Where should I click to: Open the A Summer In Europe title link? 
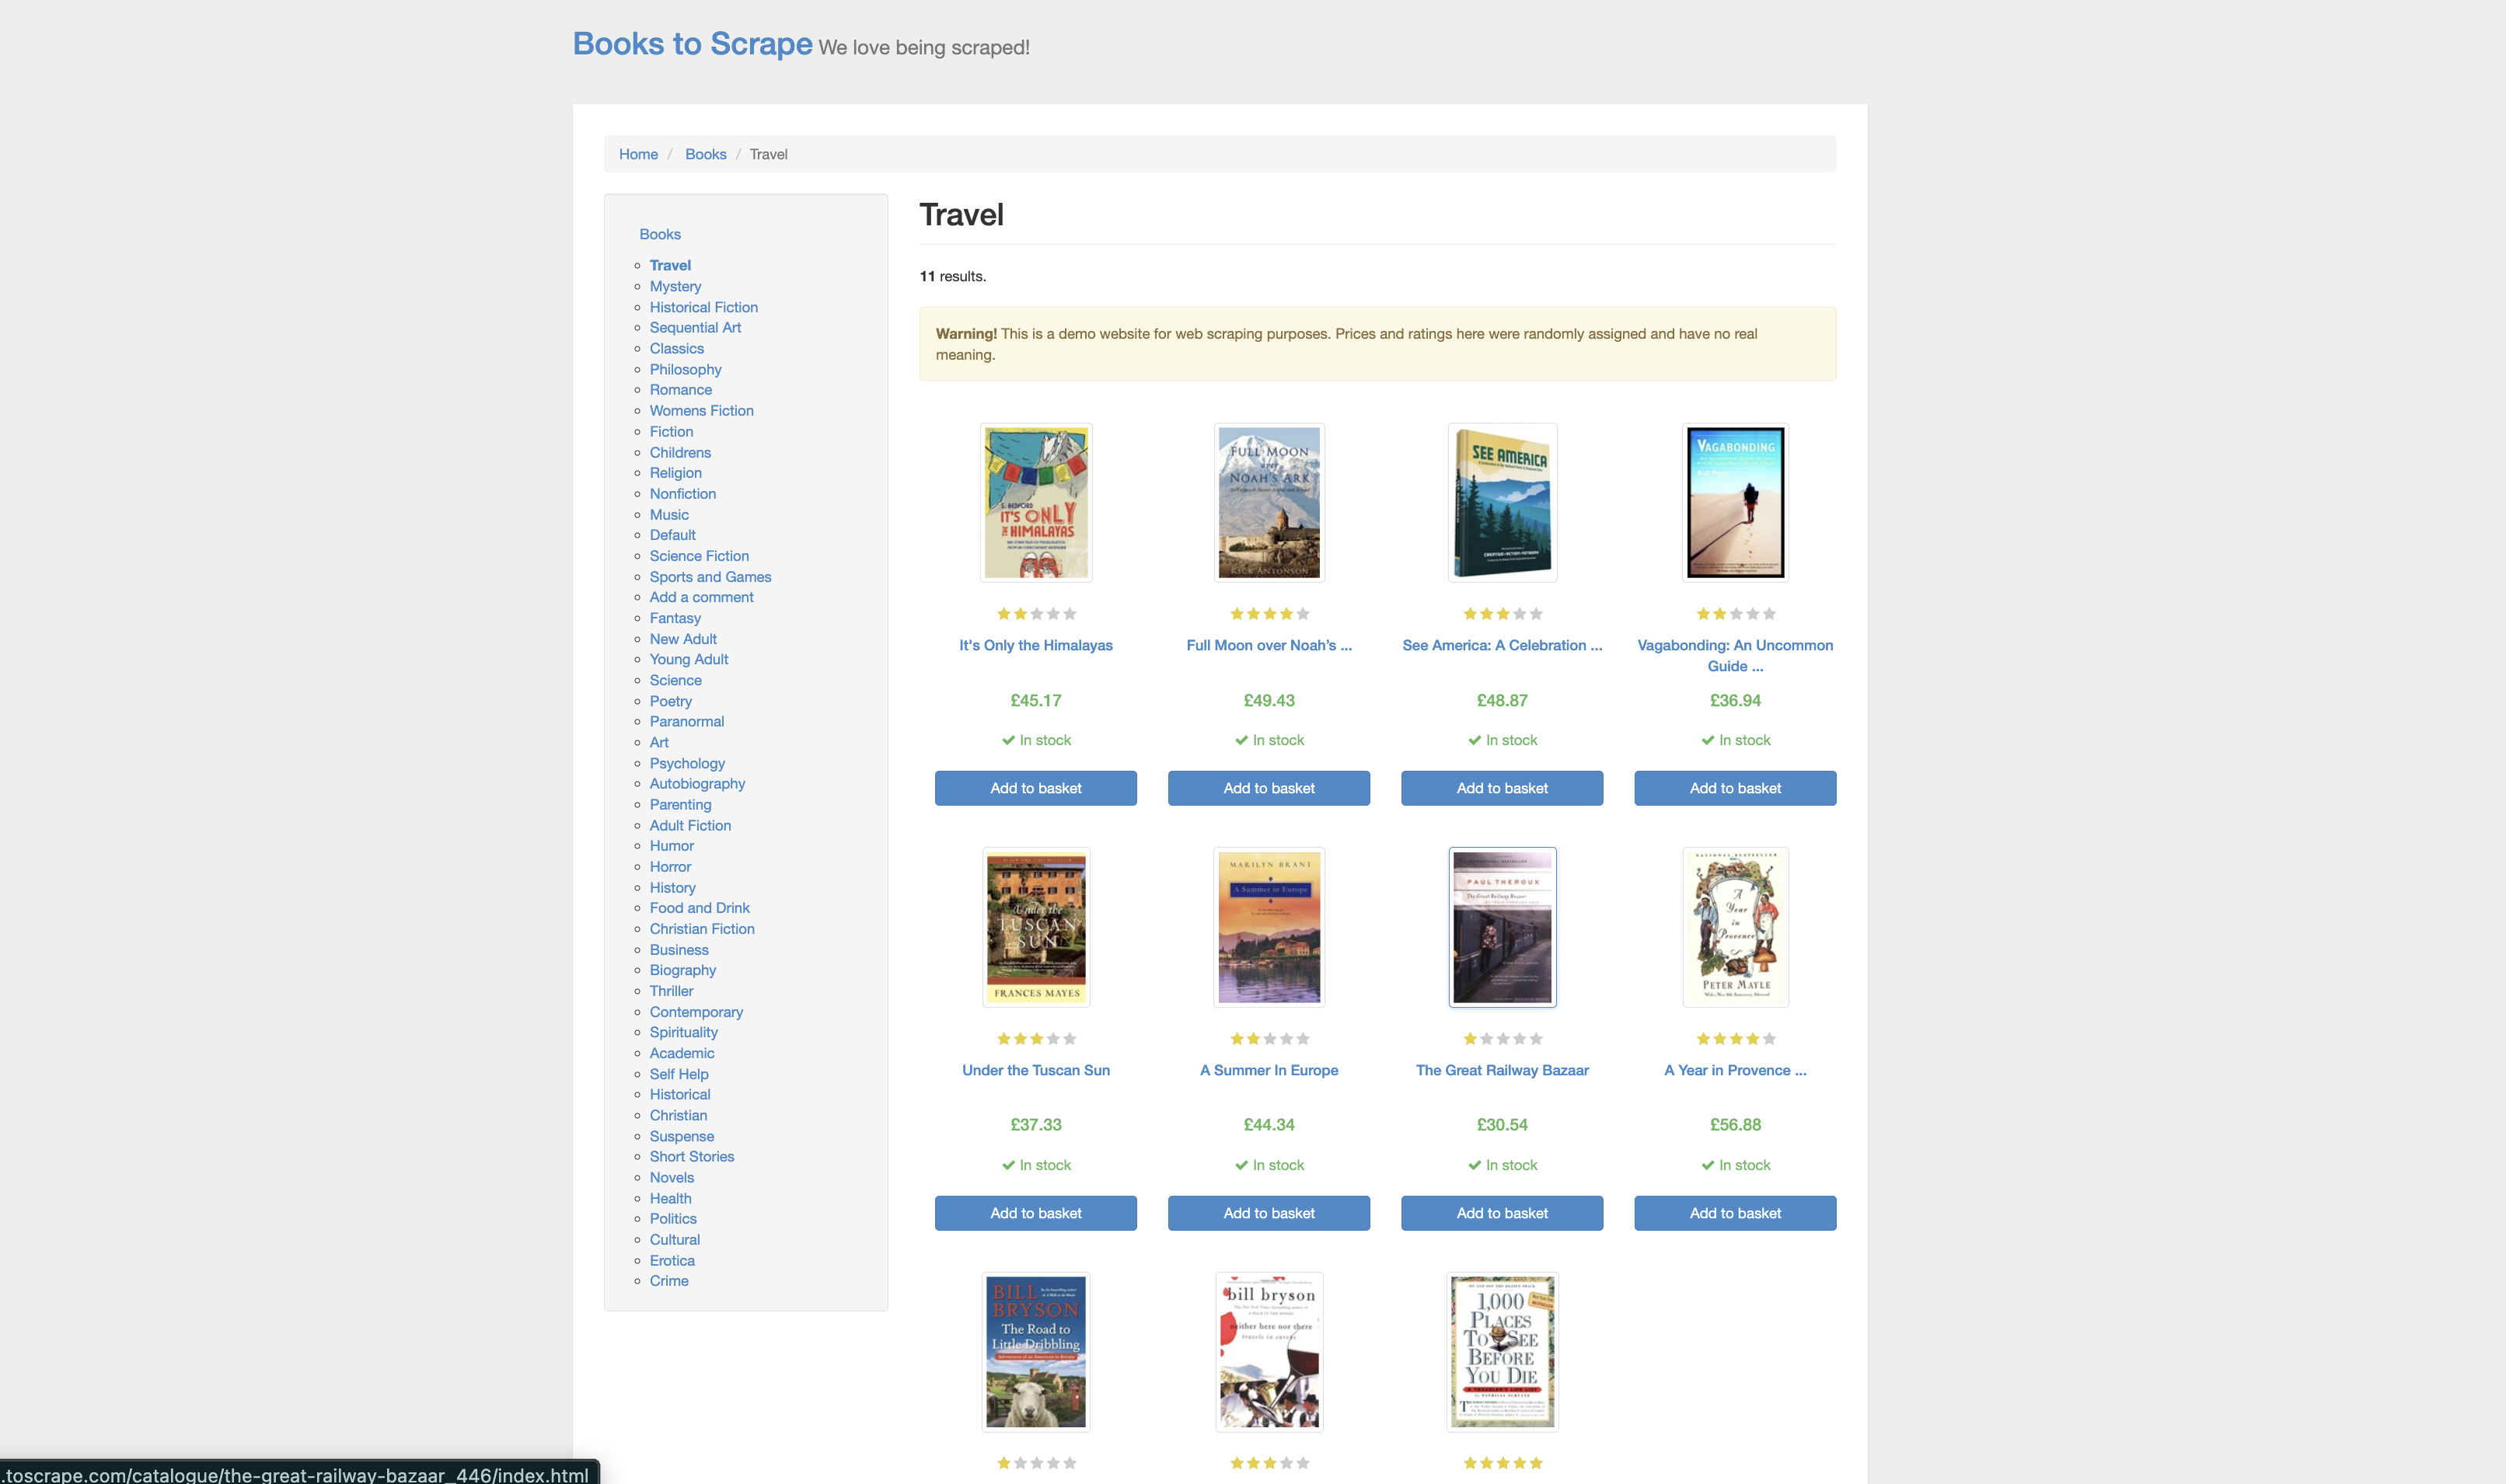(1269, 1070)
